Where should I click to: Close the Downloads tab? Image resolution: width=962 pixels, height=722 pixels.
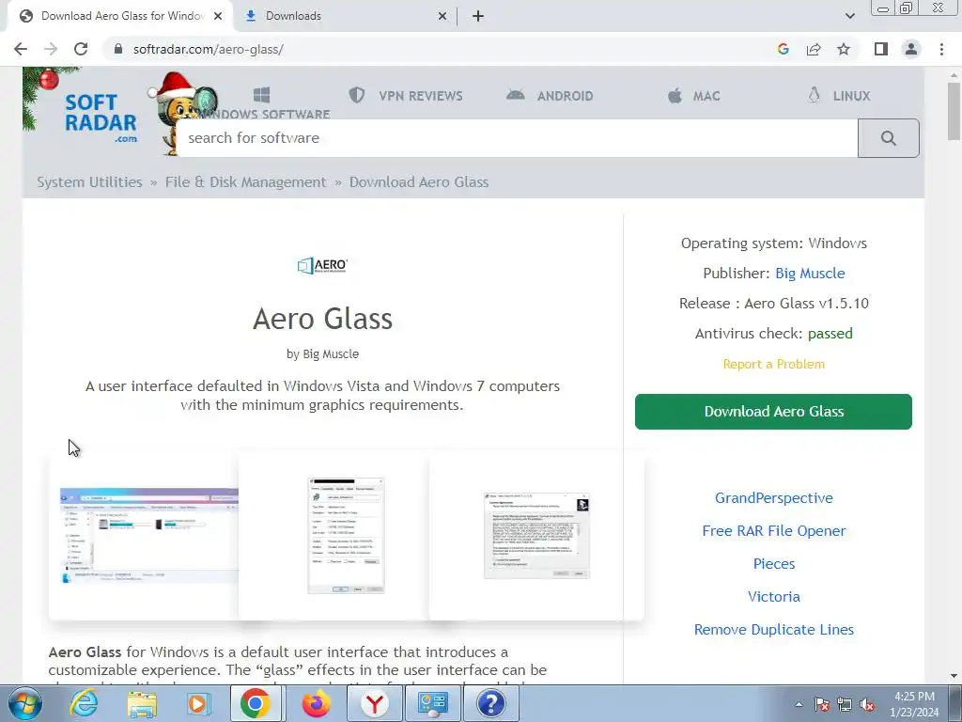(x=442, y=17)
